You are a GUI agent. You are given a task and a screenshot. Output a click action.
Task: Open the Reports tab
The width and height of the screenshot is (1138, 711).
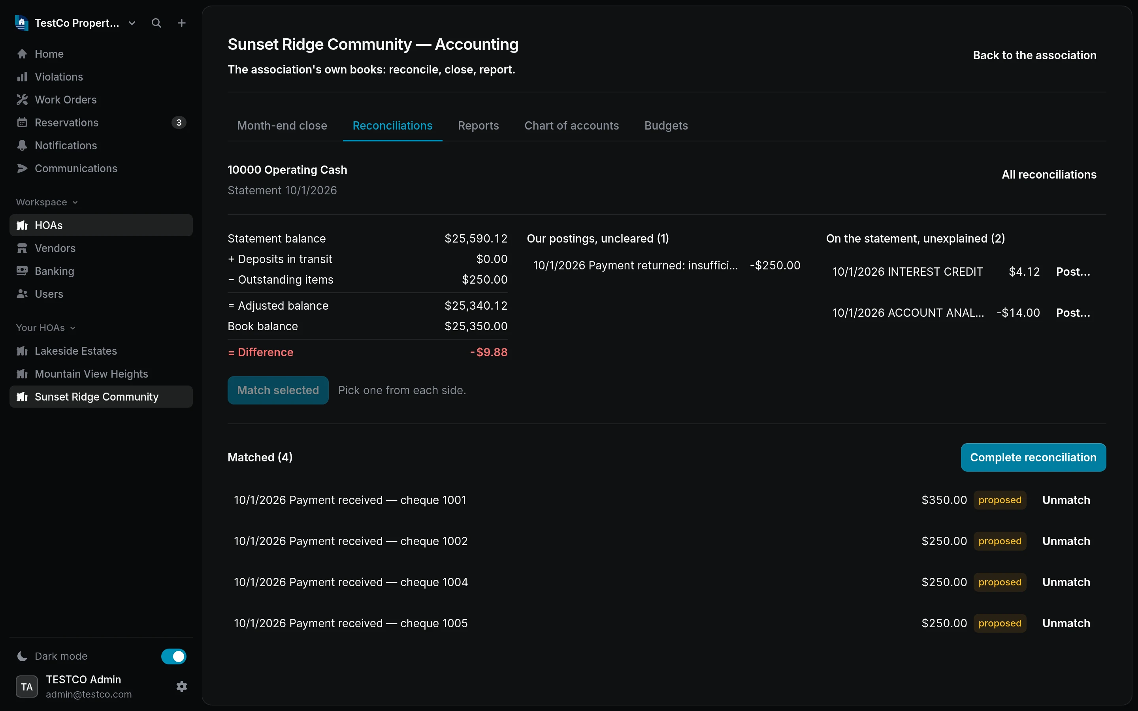click(x=478, y=126)
